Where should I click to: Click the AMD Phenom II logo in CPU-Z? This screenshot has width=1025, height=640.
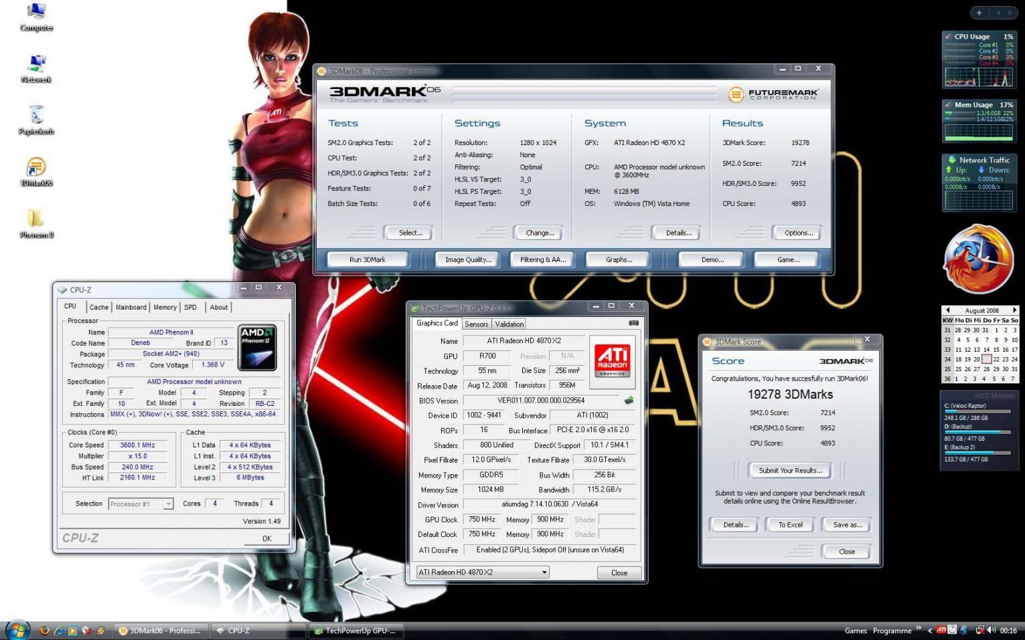258,348
